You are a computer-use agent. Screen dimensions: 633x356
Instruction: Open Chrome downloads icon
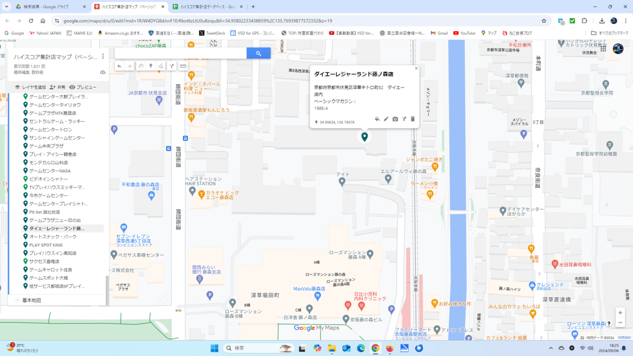pyautogui.click(x=601, y=21)
